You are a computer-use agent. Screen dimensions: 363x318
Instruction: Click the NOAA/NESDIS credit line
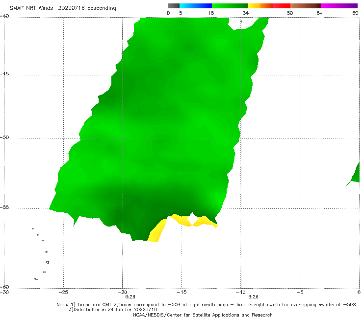click(x=203, y=315)
